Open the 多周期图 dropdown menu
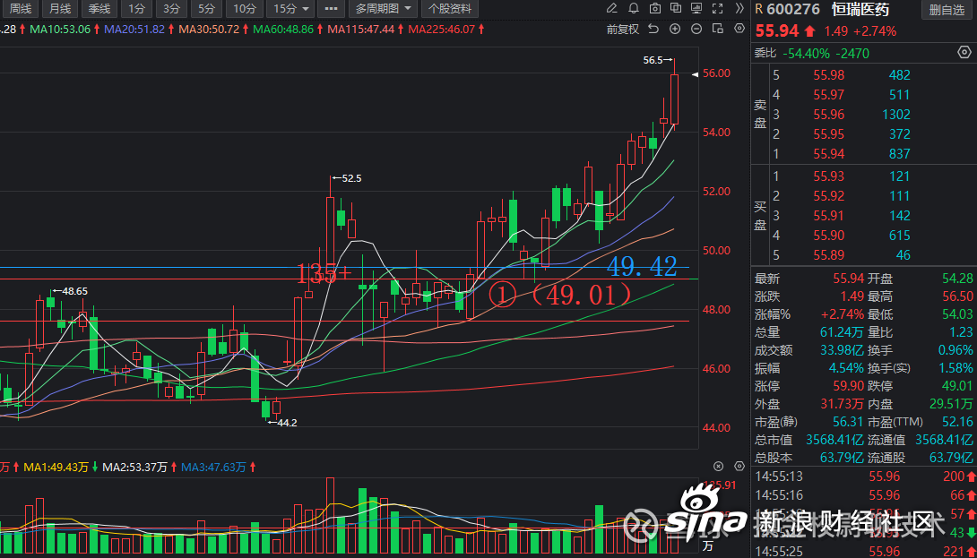The width and height of the screenshot is (977, 558). (x=384, y=9)
